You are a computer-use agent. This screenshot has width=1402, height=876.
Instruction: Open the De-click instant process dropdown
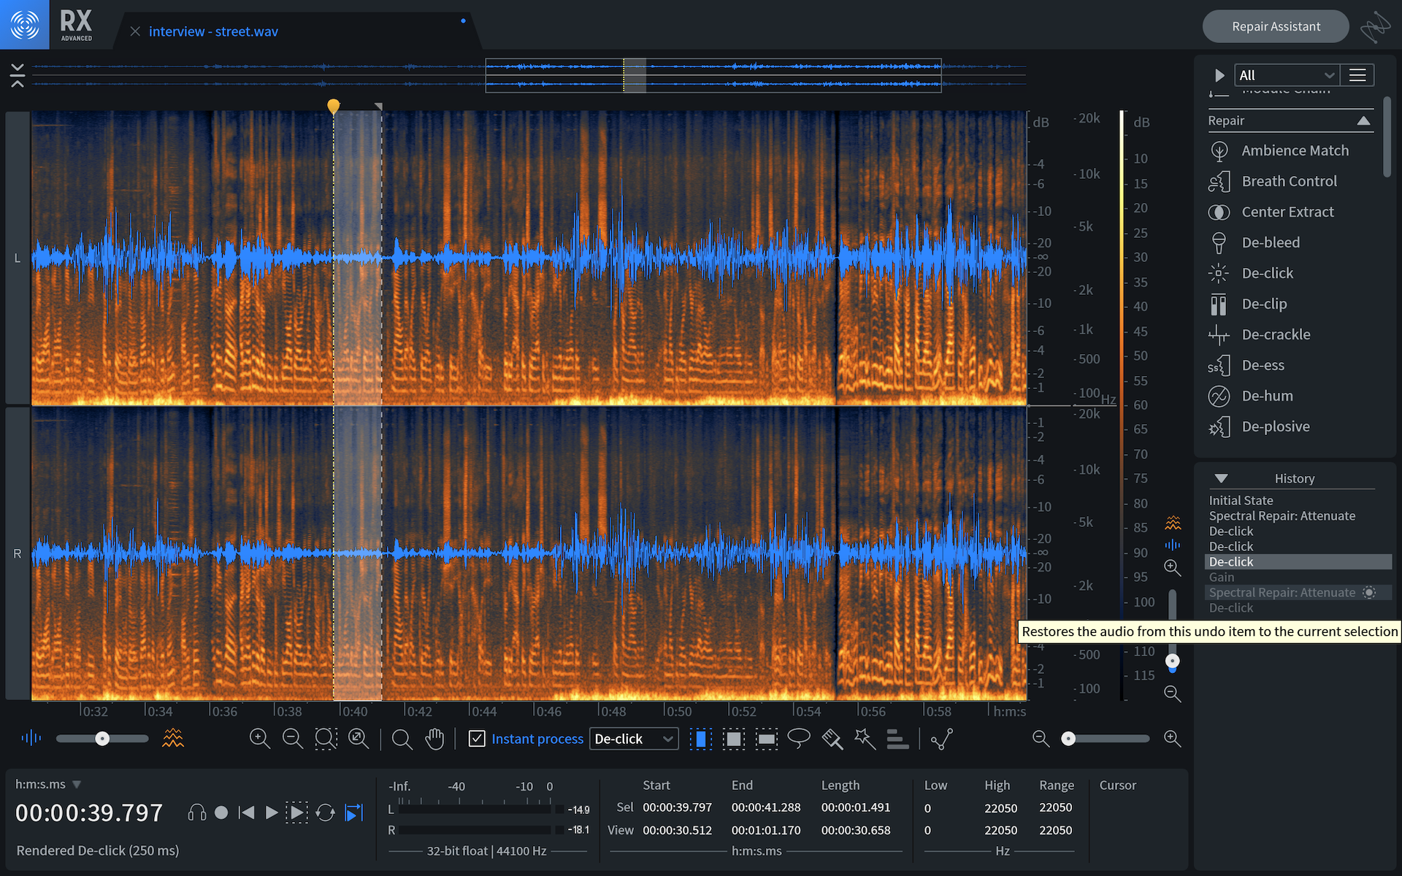[633, 739]
